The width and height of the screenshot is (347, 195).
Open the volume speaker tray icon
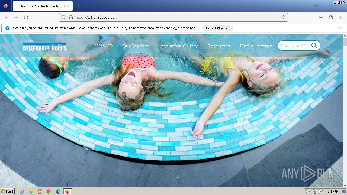(x=308, y=191)
